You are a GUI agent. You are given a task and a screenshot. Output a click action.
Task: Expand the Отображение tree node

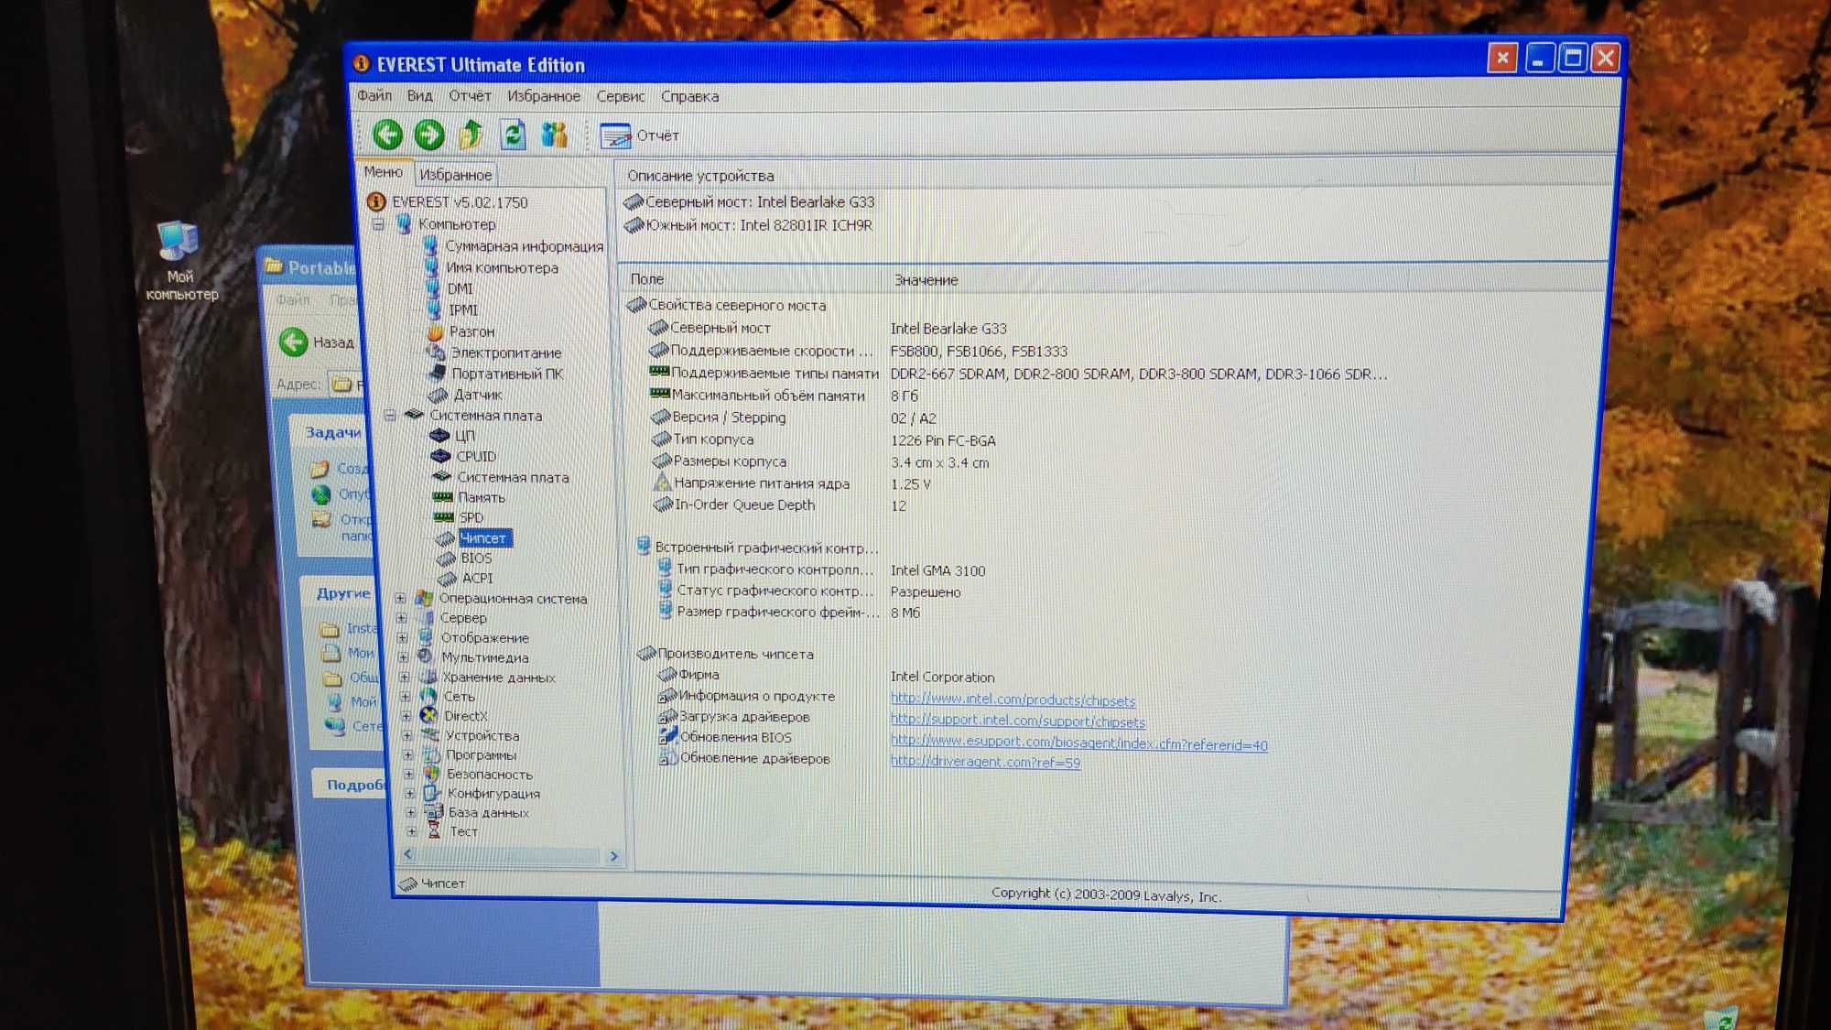(402, 637)
